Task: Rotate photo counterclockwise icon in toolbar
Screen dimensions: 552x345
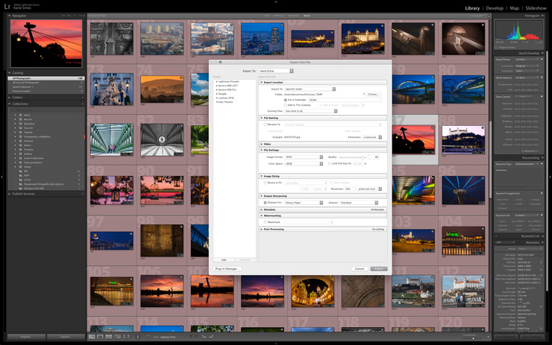Action: point(204,337)
